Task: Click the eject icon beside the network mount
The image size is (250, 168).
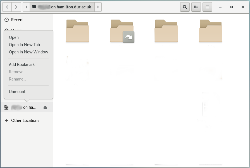Action: pos(45,107)
